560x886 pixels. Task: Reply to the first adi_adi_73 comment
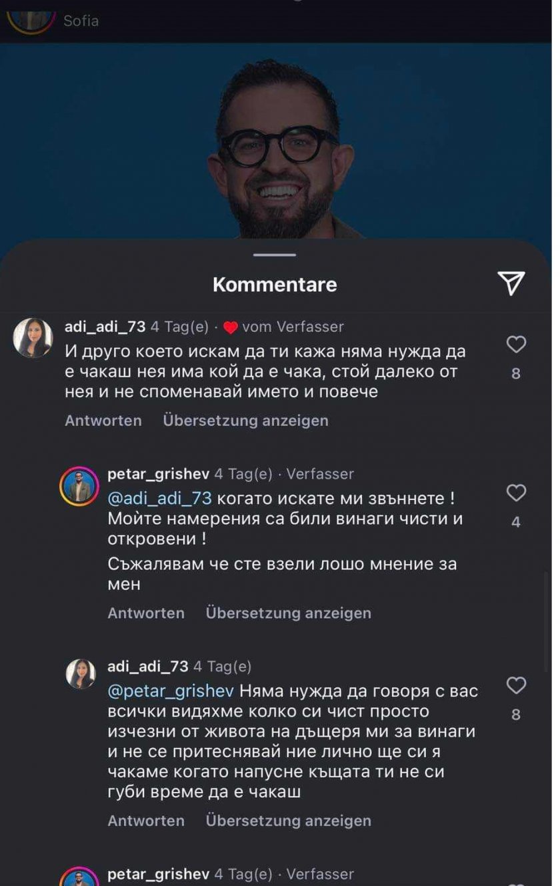pos(103,421)
